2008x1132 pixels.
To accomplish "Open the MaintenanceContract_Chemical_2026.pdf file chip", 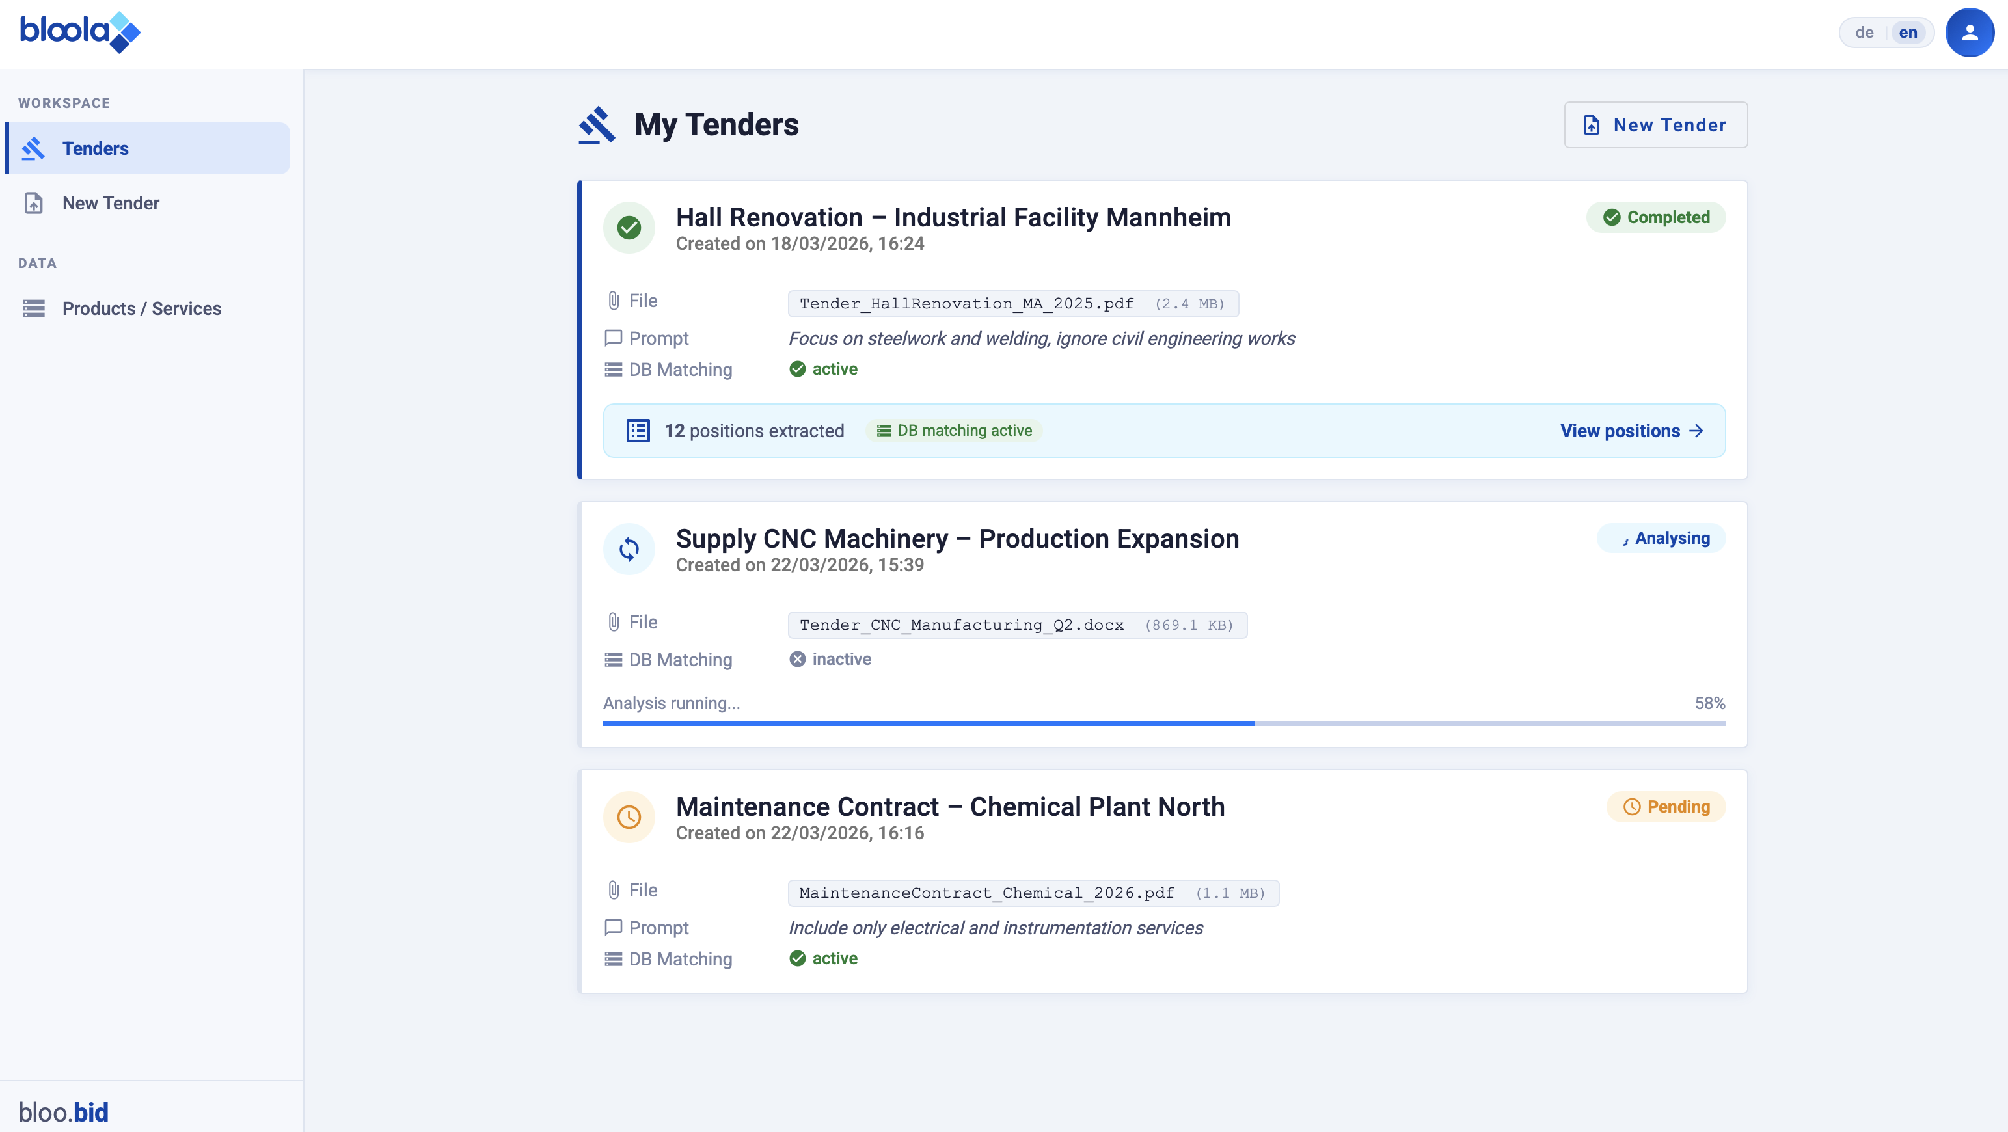I will coord(1033,893).
